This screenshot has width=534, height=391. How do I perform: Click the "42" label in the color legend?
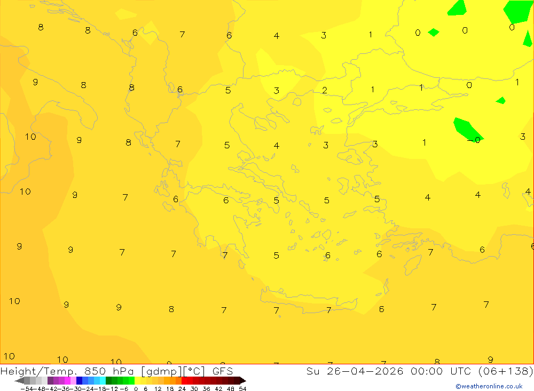pyautogui.click(x=218, y=389)
